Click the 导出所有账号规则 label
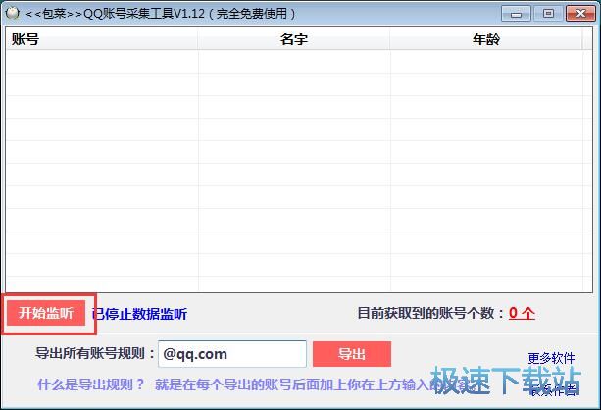Viewport: 601px width, 410px height. 95,353
